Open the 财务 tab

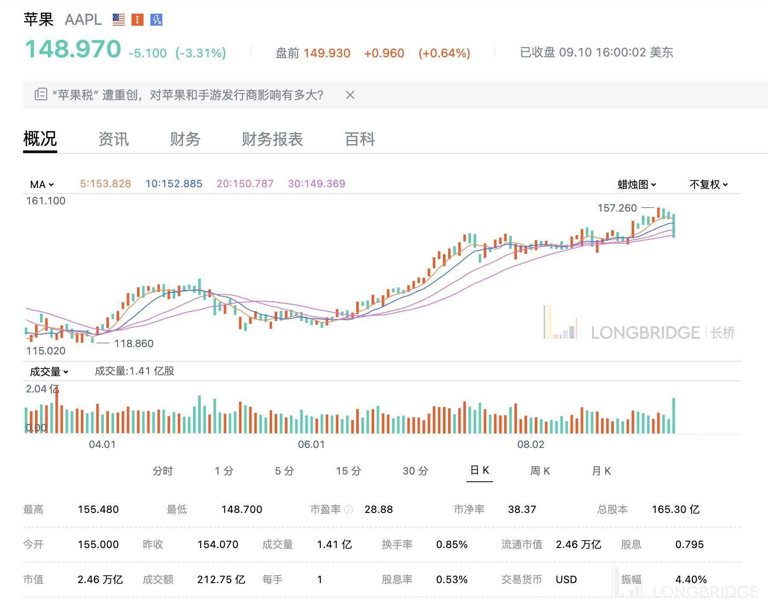pos(185,139)
